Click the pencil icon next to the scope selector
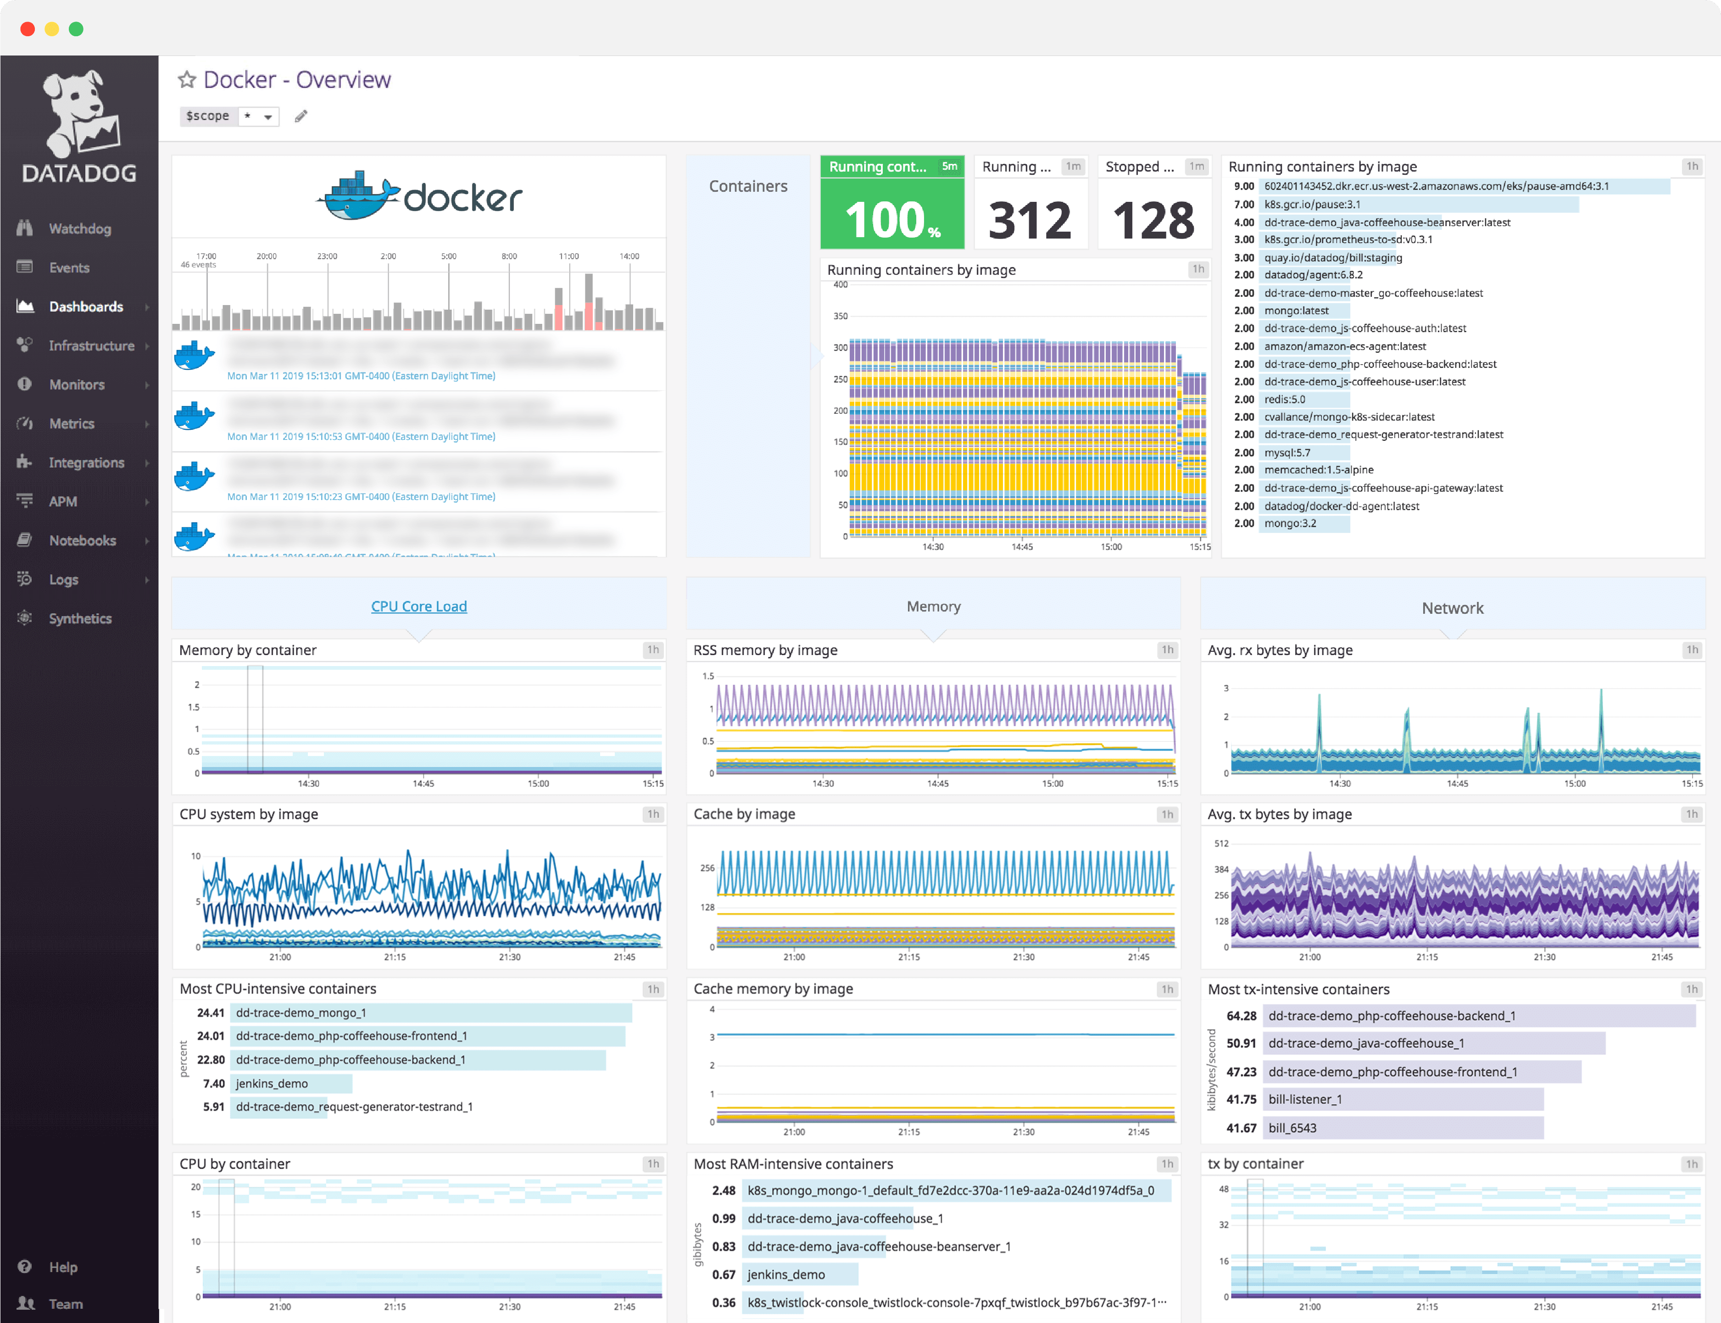The width and height of the screenshot is (1721, 1323). [300, 116]
